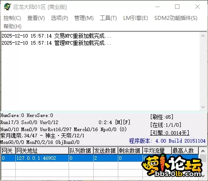This screenshot has width=208, height=181.
Task: Select log line 管理NPC重新加载完成
Action: point(56,43)
